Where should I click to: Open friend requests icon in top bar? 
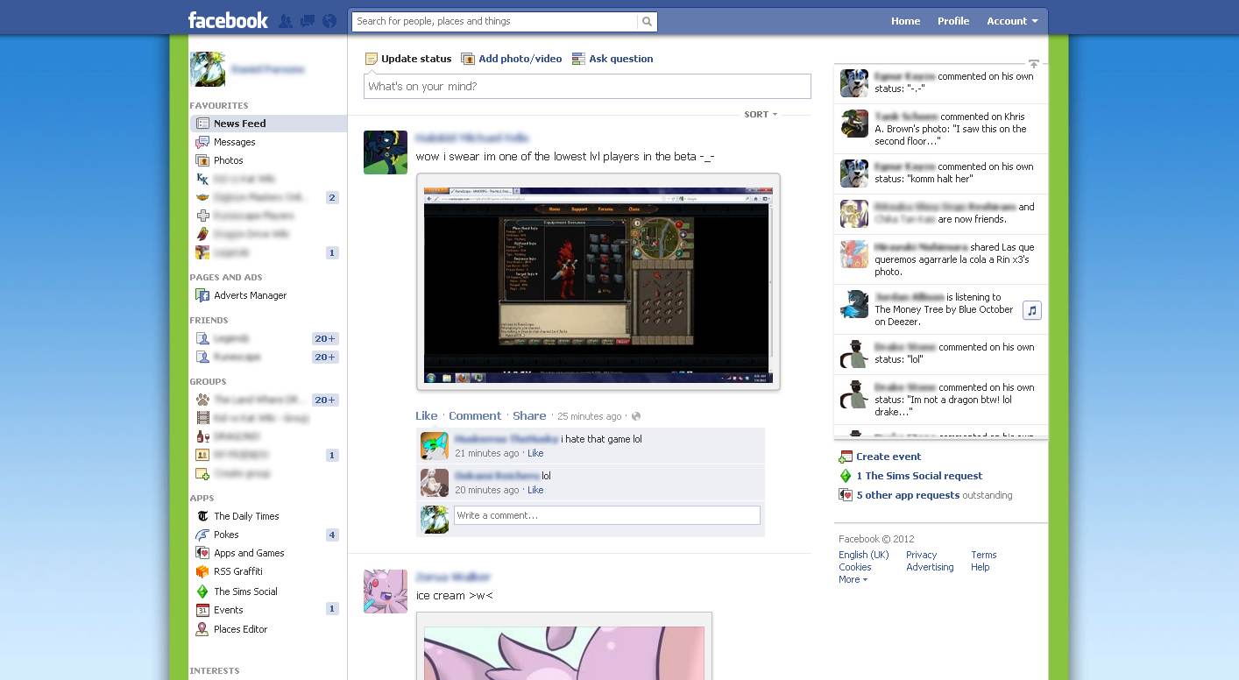[286, 21]
